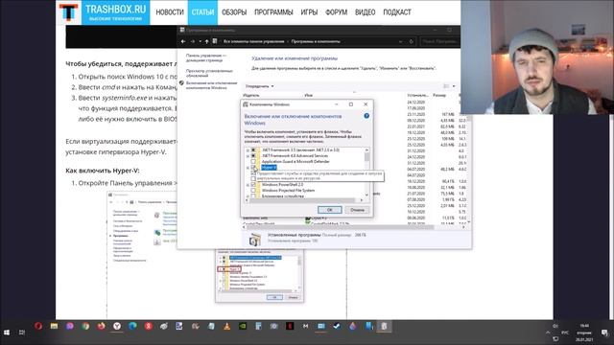Go forward in Control Panel window

coord(192,41)
